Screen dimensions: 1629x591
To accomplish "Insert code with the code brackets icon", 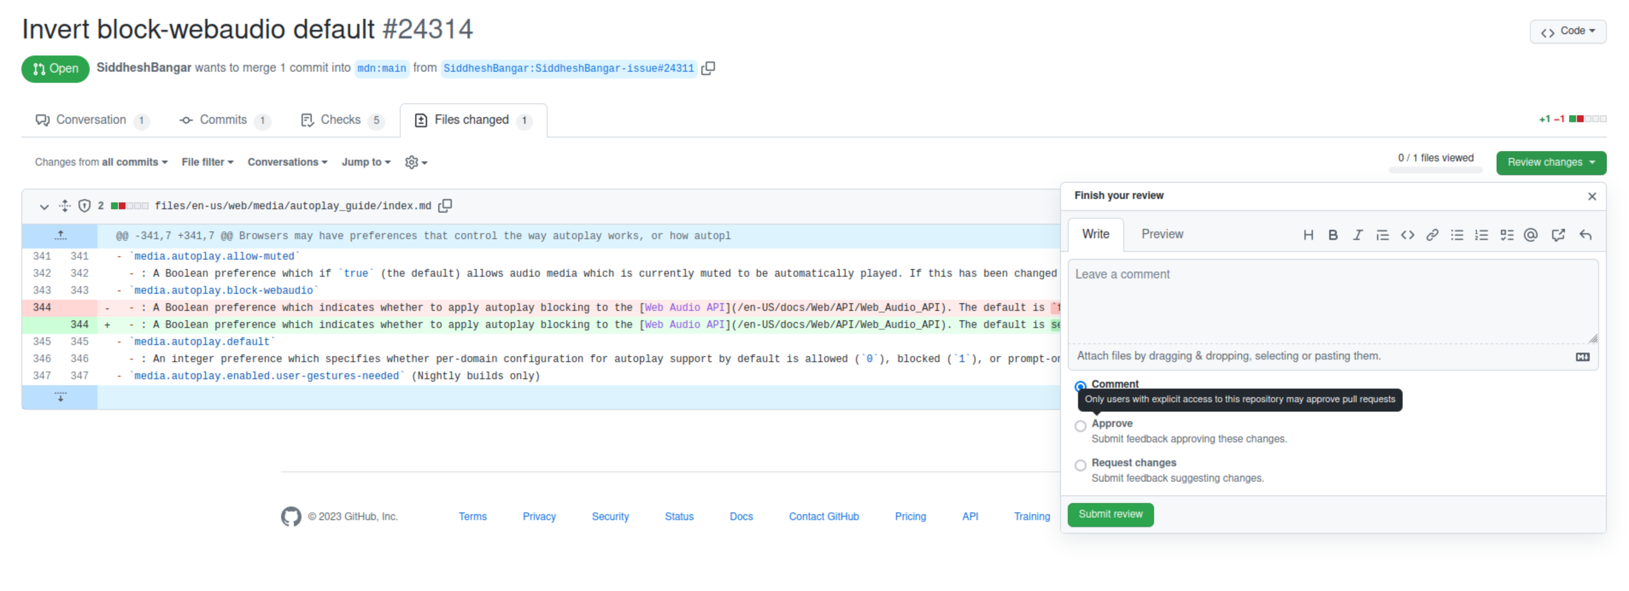I will [x=1407, y=235].
